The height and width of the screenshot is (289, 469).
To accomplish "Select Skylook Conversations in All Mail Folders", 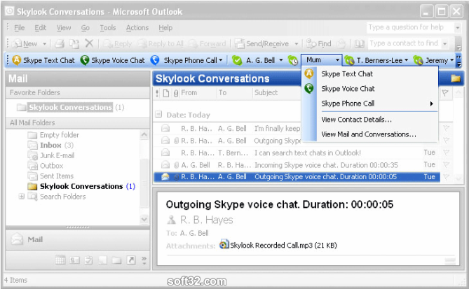I will pos(81,186).
